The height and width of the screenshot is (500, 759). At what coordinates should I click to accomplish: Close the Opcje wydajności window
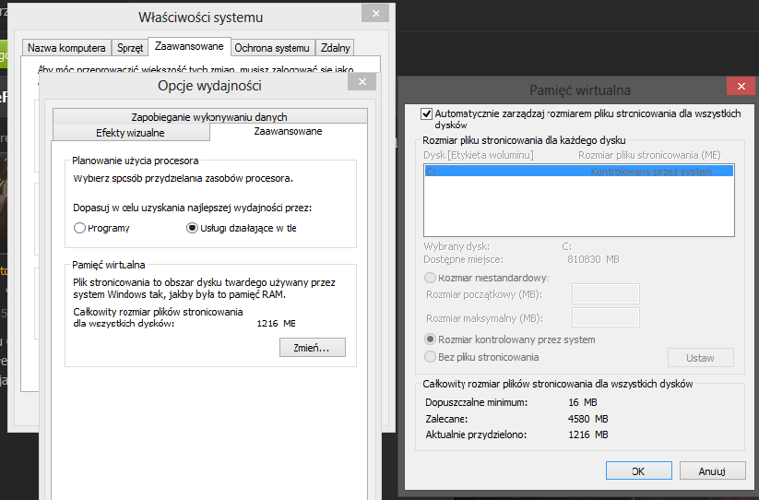(362, 82)
